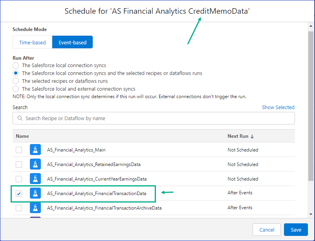Click the scrollbar down arrow
Viewport: 315px width, 241px height.
[311, 214]
